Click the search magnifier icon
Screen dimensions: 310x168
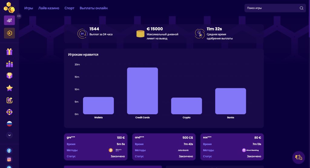(x=301, y=8)
